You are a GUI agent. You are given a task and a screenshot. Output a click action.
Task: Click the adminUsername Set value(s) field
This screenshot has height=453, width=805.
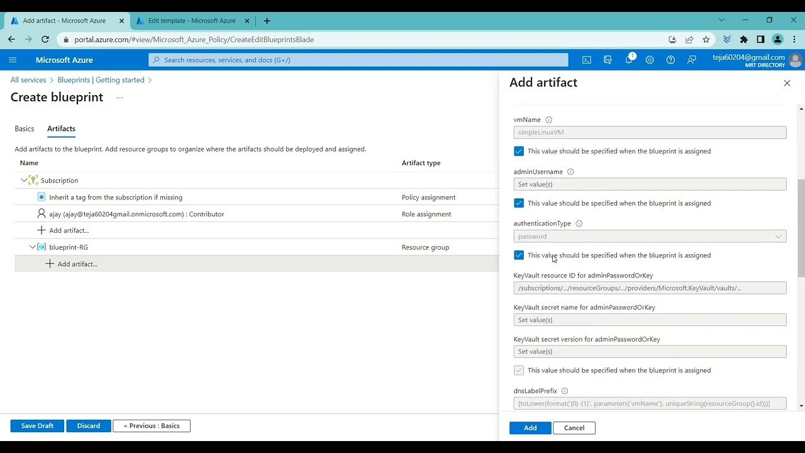point(650,184)
